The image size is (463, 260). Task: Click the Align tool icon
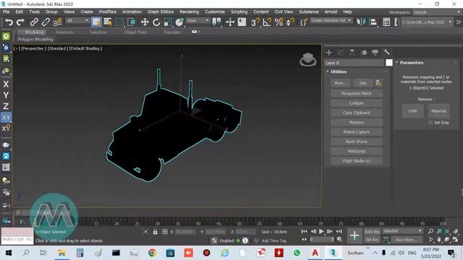coord(373,22)
